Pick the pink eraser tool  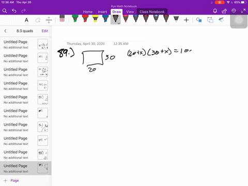click(x=62, y=19)
